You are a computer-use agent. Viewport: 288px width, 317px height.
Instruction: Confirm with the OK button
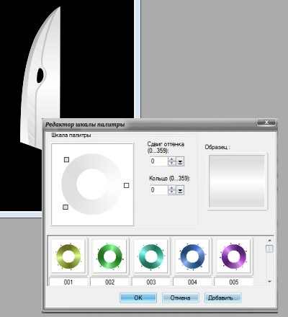(138, 298)
